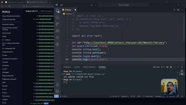Screen dimensions: 186x105
Task: Open a new browser tab
Action: point(50,2)
